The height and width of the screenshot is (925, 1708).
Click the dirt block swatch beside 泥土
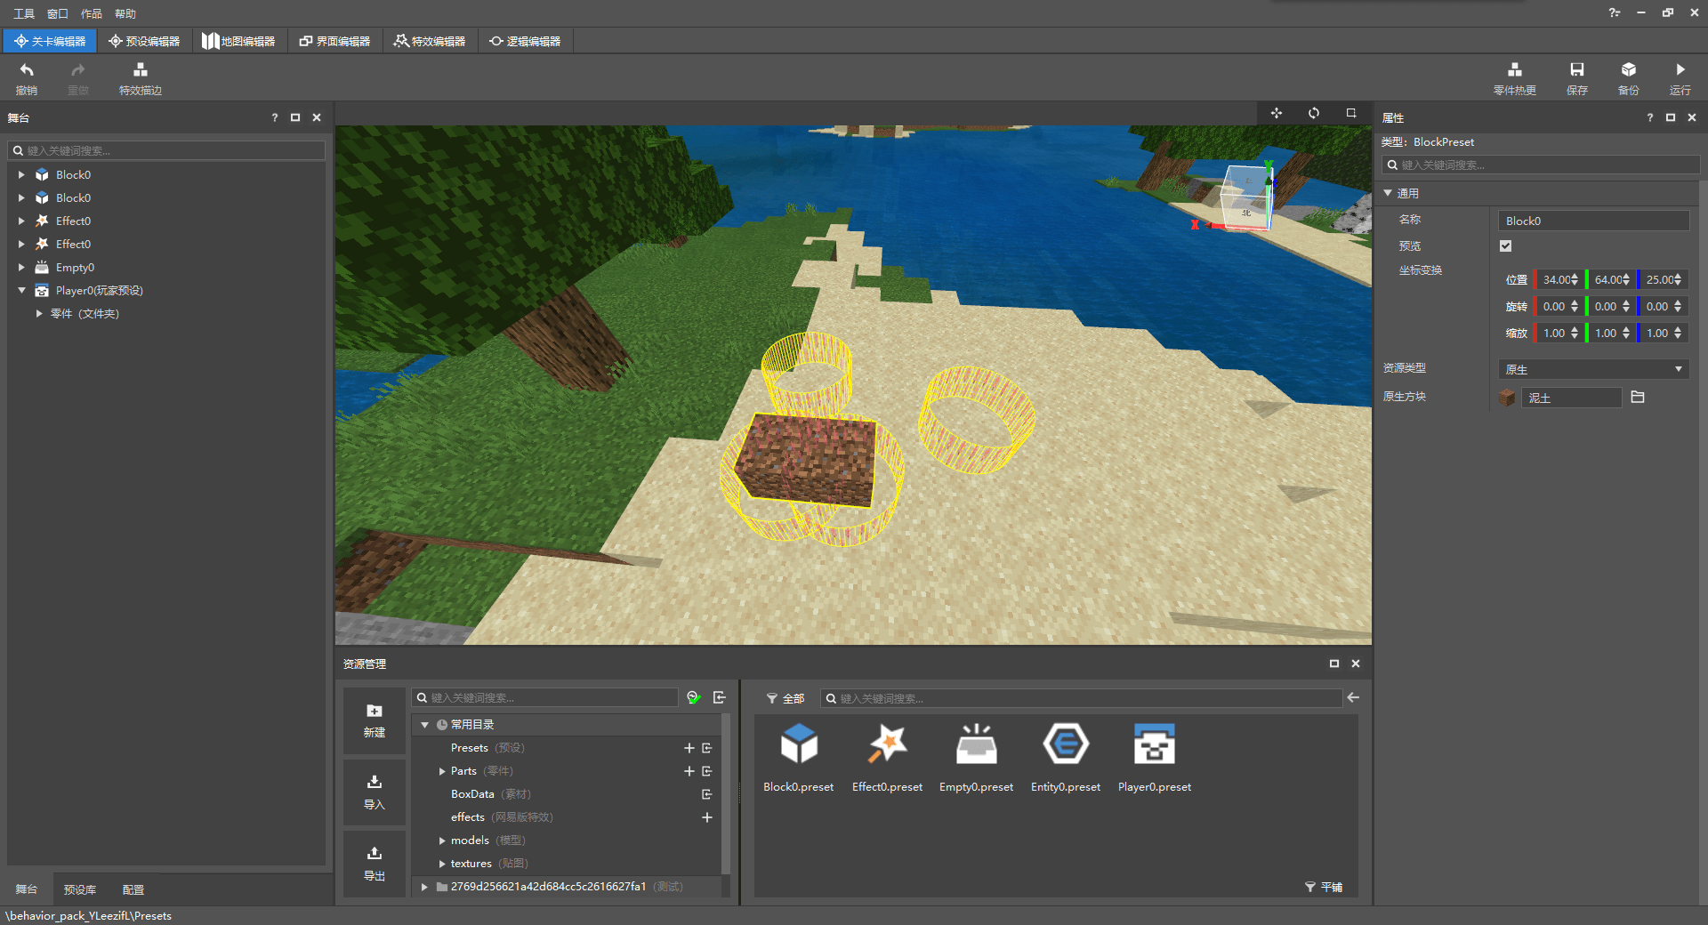[1507, 398]
